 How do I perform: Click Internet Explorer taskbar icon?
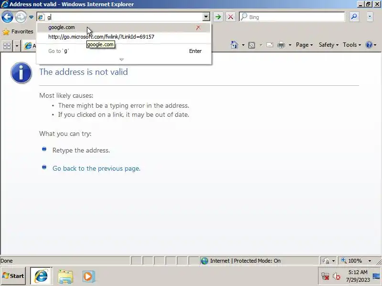(x=41, y=276)
